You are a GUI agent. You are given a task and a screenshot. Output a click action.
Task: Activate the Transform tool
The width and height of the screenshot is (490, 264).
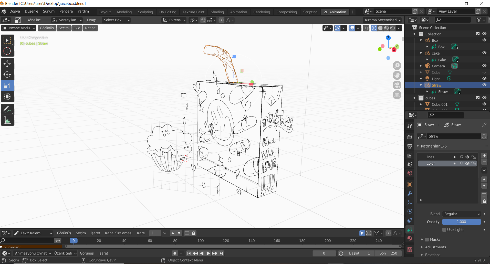tap(7, 97)
